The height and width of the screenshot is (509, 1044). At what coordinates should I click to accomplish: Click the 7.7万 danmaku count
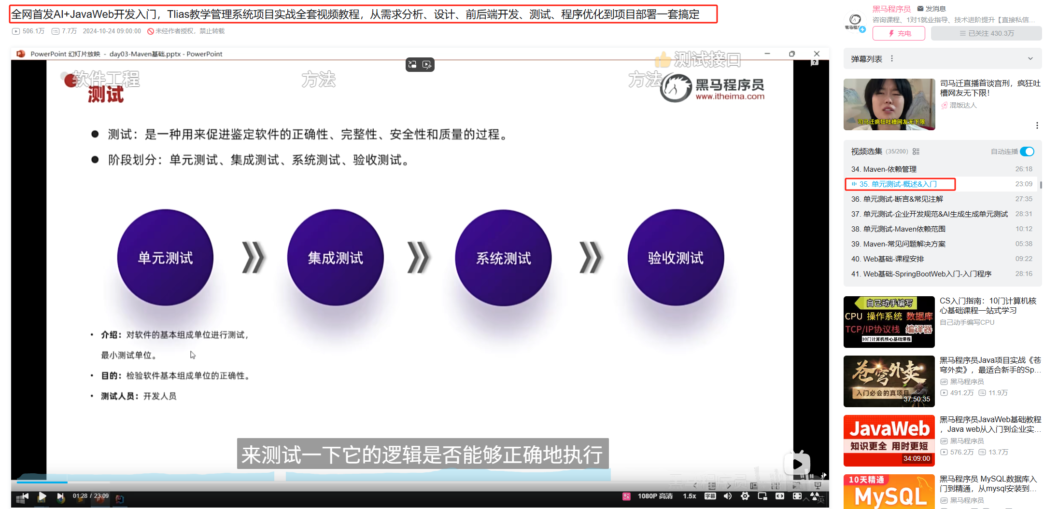click(64, 31)
